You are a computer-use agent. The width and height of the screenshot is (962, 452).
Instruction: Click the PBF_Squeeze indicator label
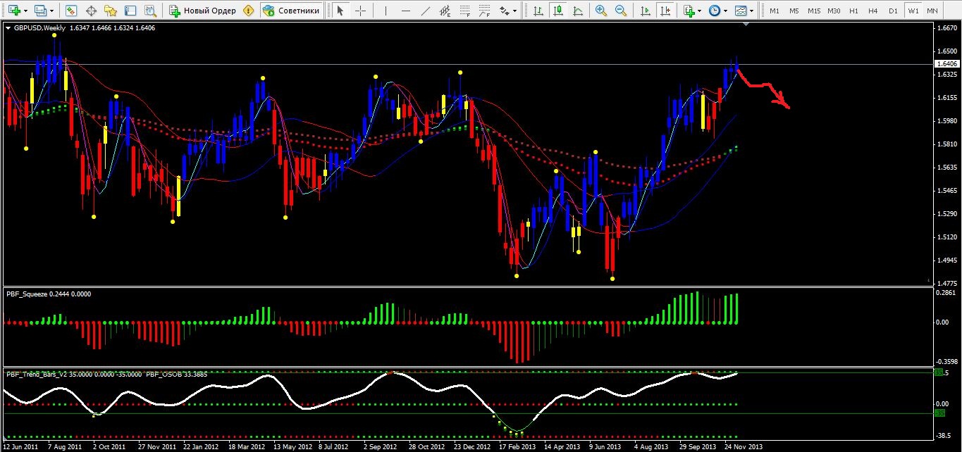(27, 294)
